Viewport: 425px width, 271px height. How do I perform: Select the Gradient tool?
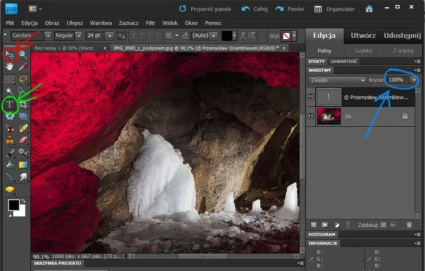tap(23, 165)
